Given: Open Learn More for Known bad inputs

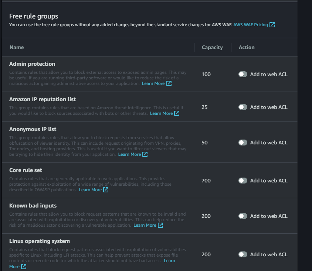Looking at the screenshot, I should point(145,225).
